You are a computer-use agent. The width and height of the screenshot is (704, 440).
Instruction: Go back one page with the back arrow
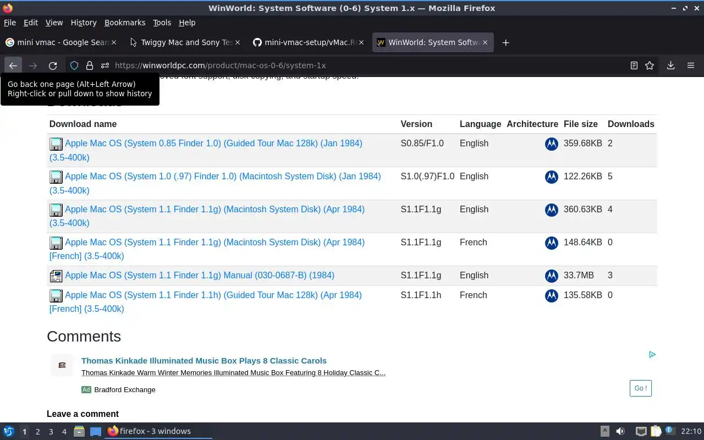click(x=13, y=65)
